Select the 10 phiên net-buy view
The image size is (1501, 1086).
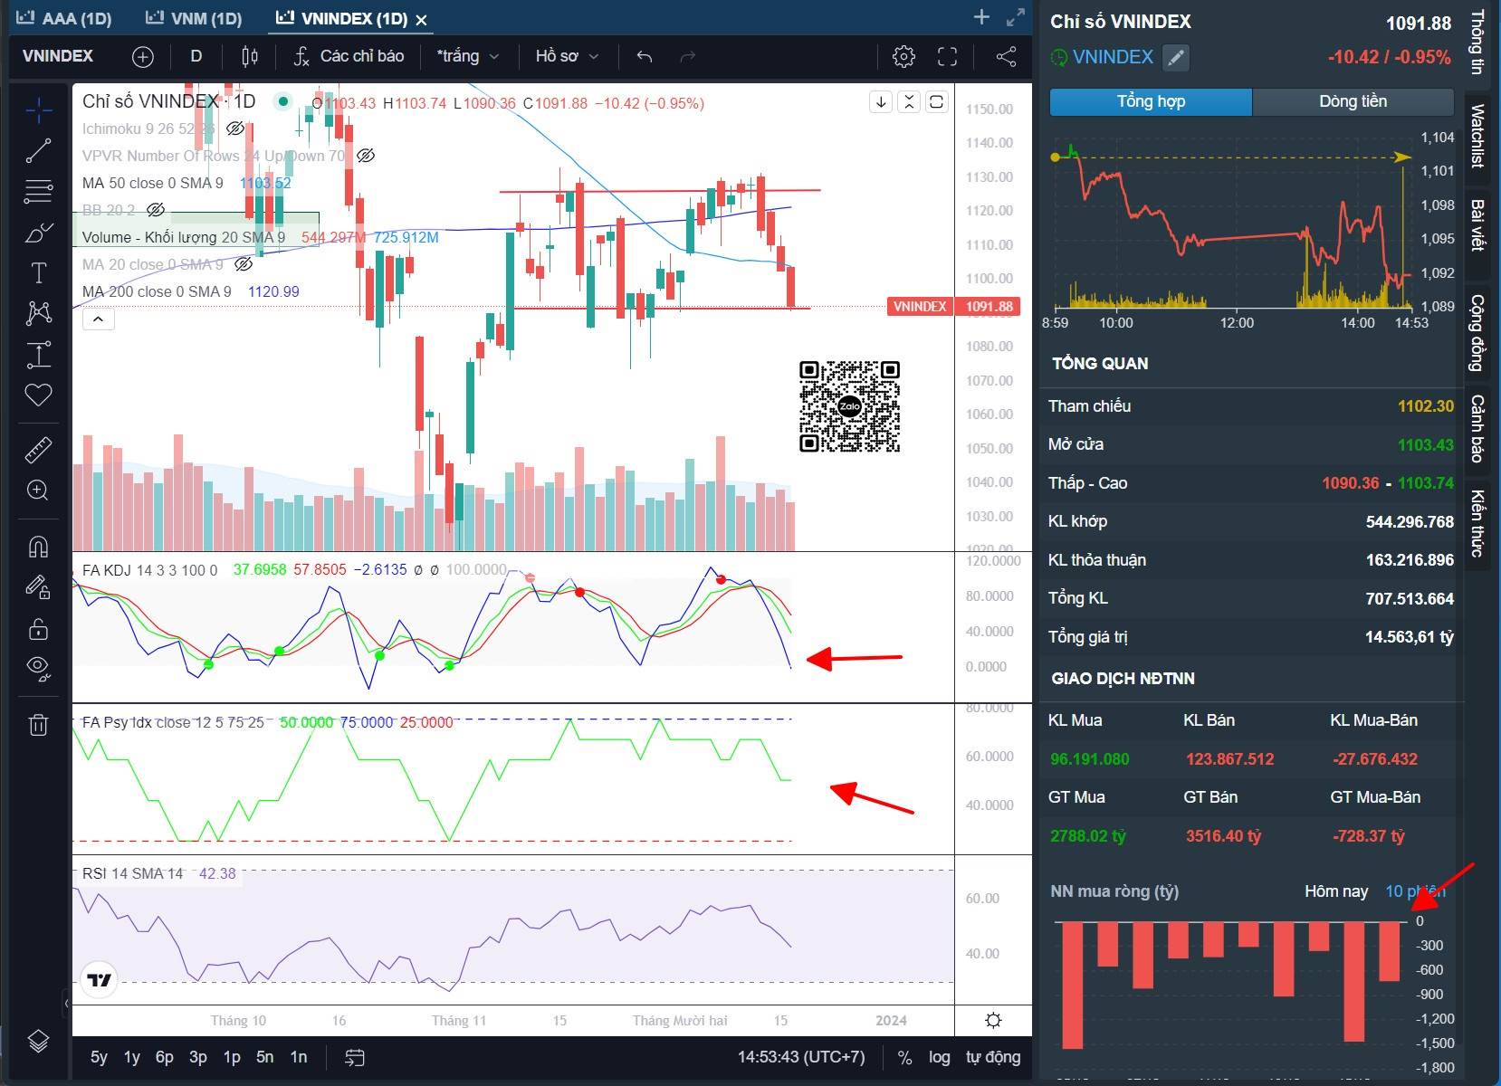[x=1415, y=891]
